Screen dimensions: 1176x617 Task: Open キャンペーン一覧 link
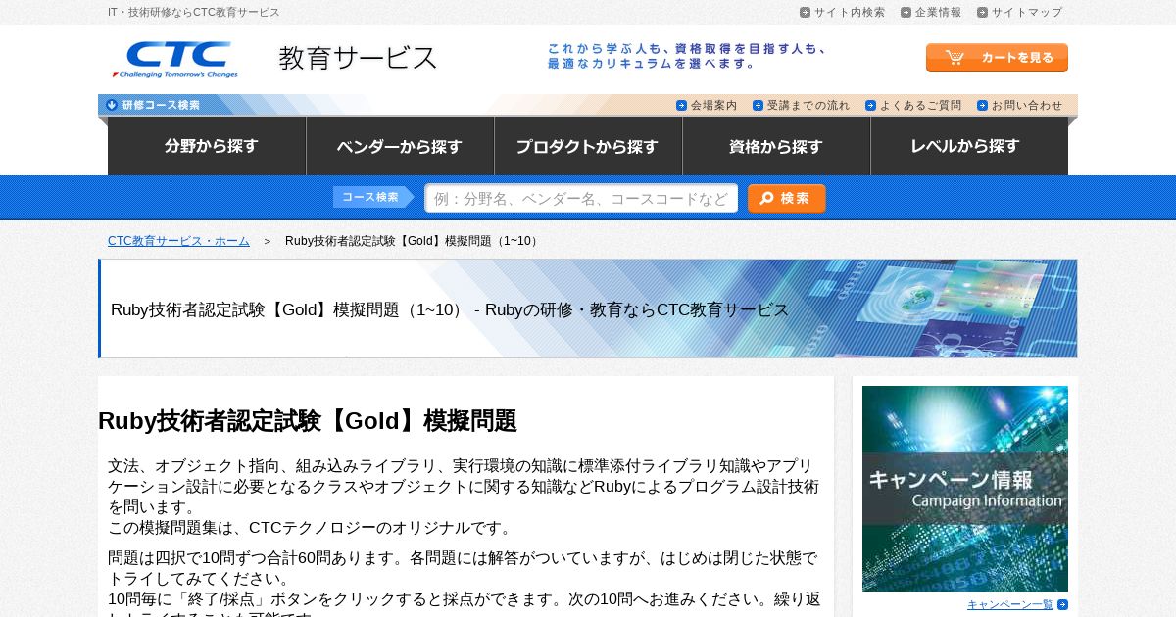click(1010, 605)
